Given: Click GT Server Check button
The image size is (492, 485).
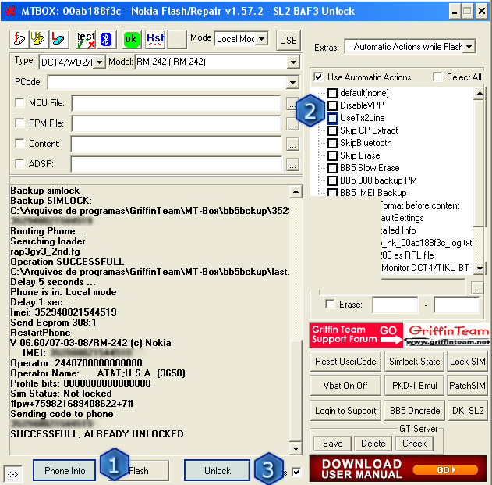Looking at the screenshot, I should coord(414,444).
